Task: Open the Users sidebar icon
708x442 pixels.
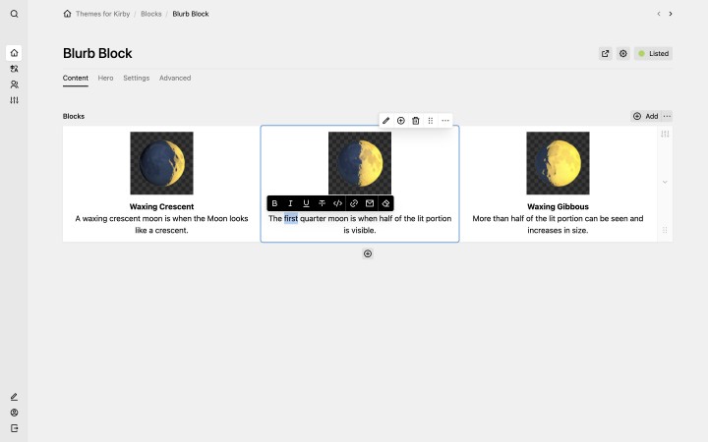Action: [x=14, y=84]
